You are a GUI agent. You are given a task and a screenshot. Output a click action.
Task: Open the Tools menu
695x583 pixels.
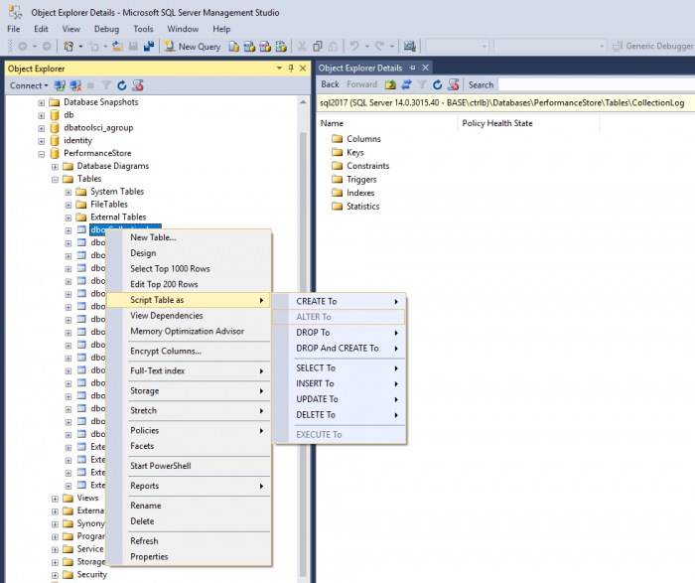(x=143, y=29)
